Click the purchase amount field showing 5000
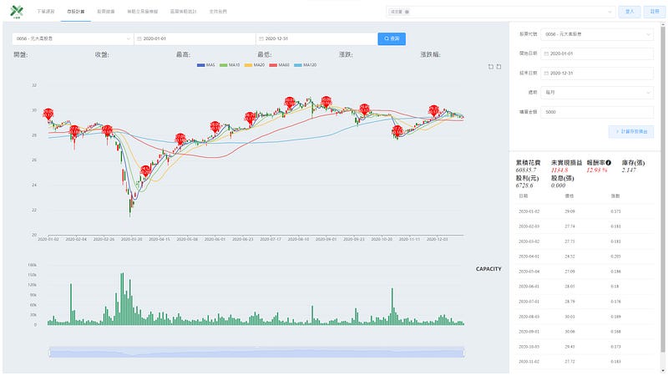The image size is (668, 376). (597, 112)
